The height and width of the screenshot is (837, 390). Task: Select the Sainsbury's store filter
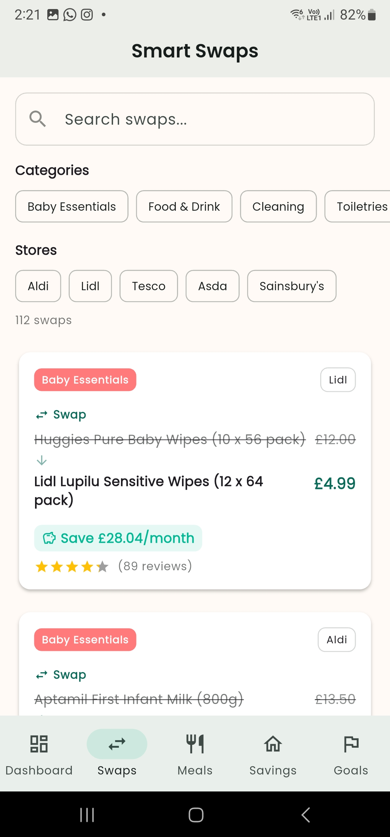291,286
